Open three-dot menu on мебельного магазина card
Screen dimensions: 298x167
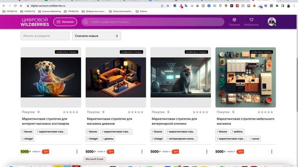[x=272, y=152]
